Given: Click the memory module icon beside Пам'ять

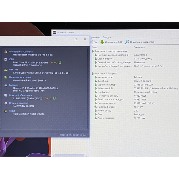Looking at the screenshot, I should pos(6,70).
